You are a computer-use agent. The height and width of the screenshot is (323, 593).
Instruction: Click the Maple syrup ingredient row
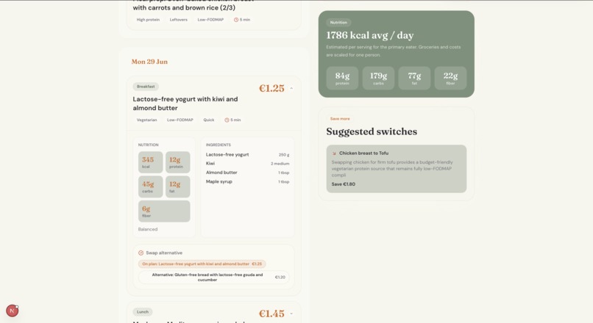(x=247, y=181)
